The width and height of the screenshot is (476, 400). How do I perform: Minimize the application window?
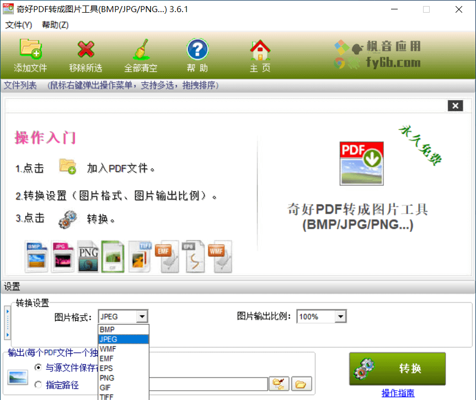[394, 9]
